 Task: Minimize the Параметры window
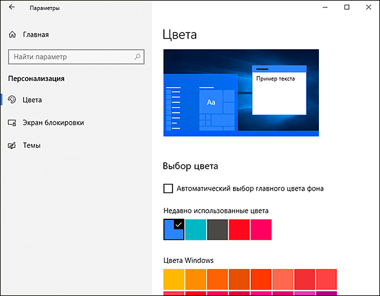(325, 7)
